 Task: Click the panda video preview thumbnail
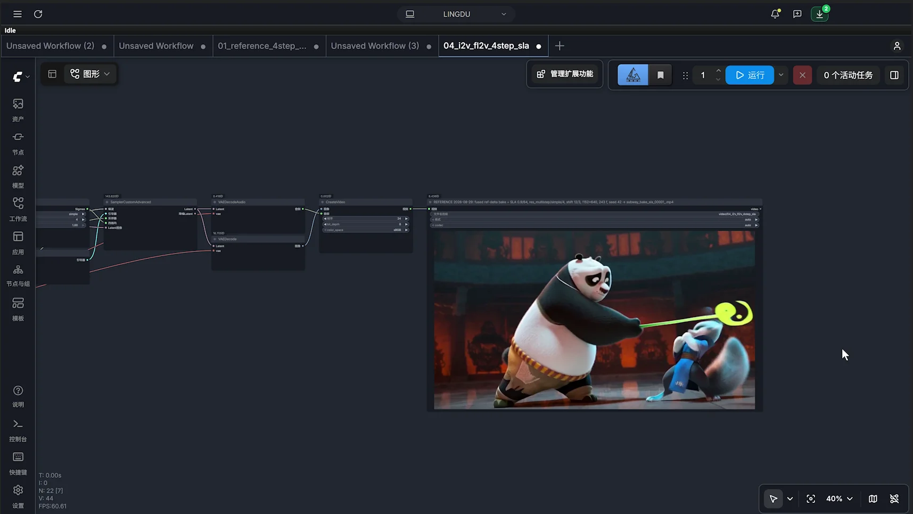pos(594,320)
